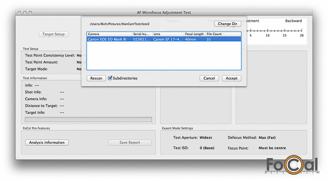This screenshot has height=181, width=328.
Task: Open the Analysis Information button
Action: click(x=47, y=143)
